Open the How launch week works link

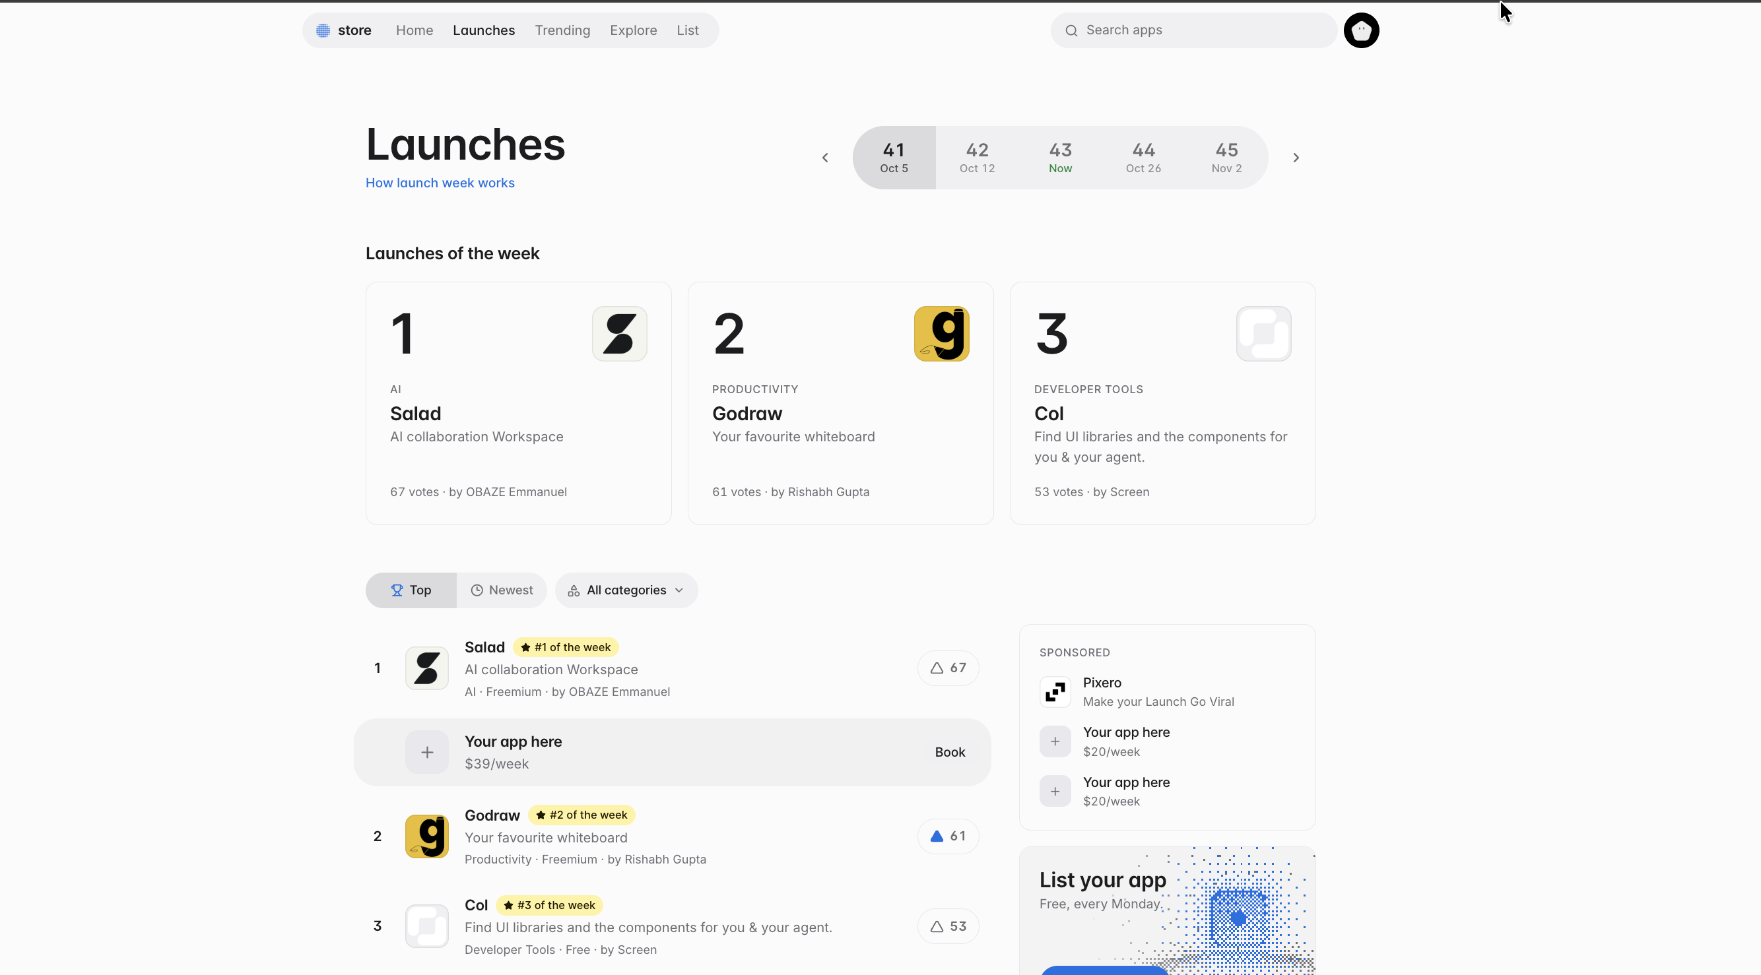click(x=440, y=183)
